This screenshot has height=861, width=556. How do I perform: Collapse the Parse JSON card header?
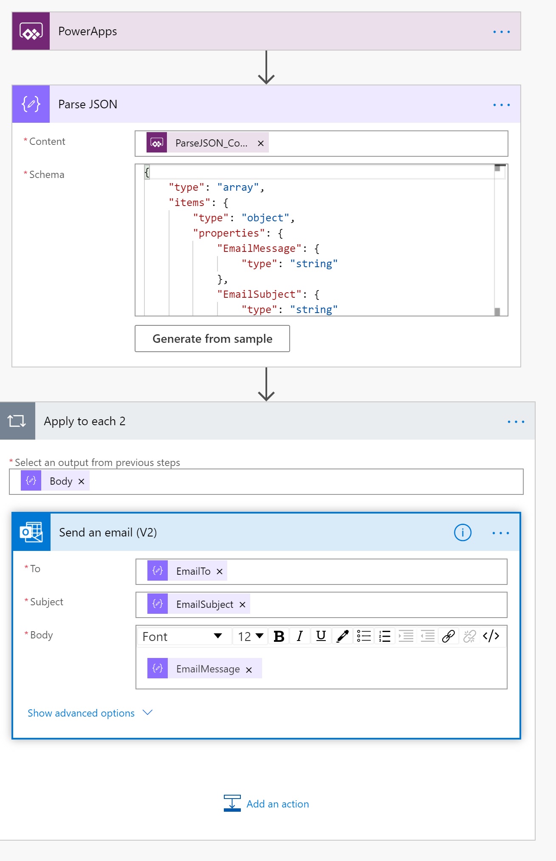tap(255, 104)
